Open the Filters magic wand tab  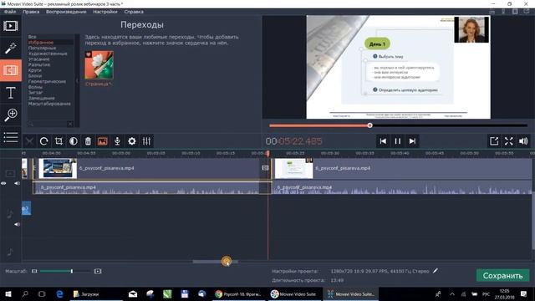click(x=11, y=48)
